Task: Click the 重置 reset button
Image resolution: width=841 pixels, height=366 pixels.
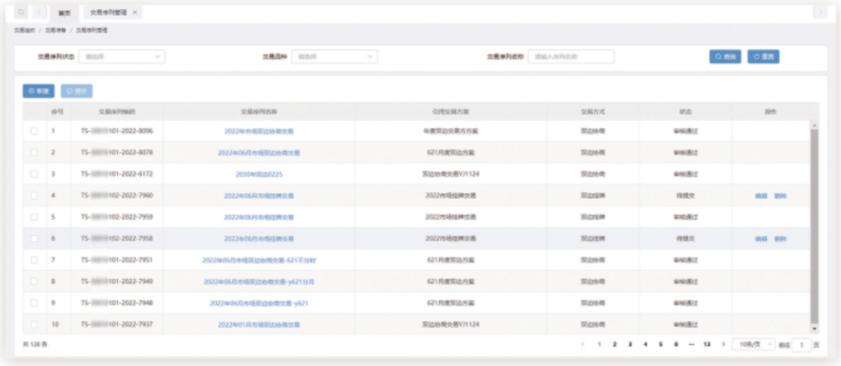Action: pos(762,56)
